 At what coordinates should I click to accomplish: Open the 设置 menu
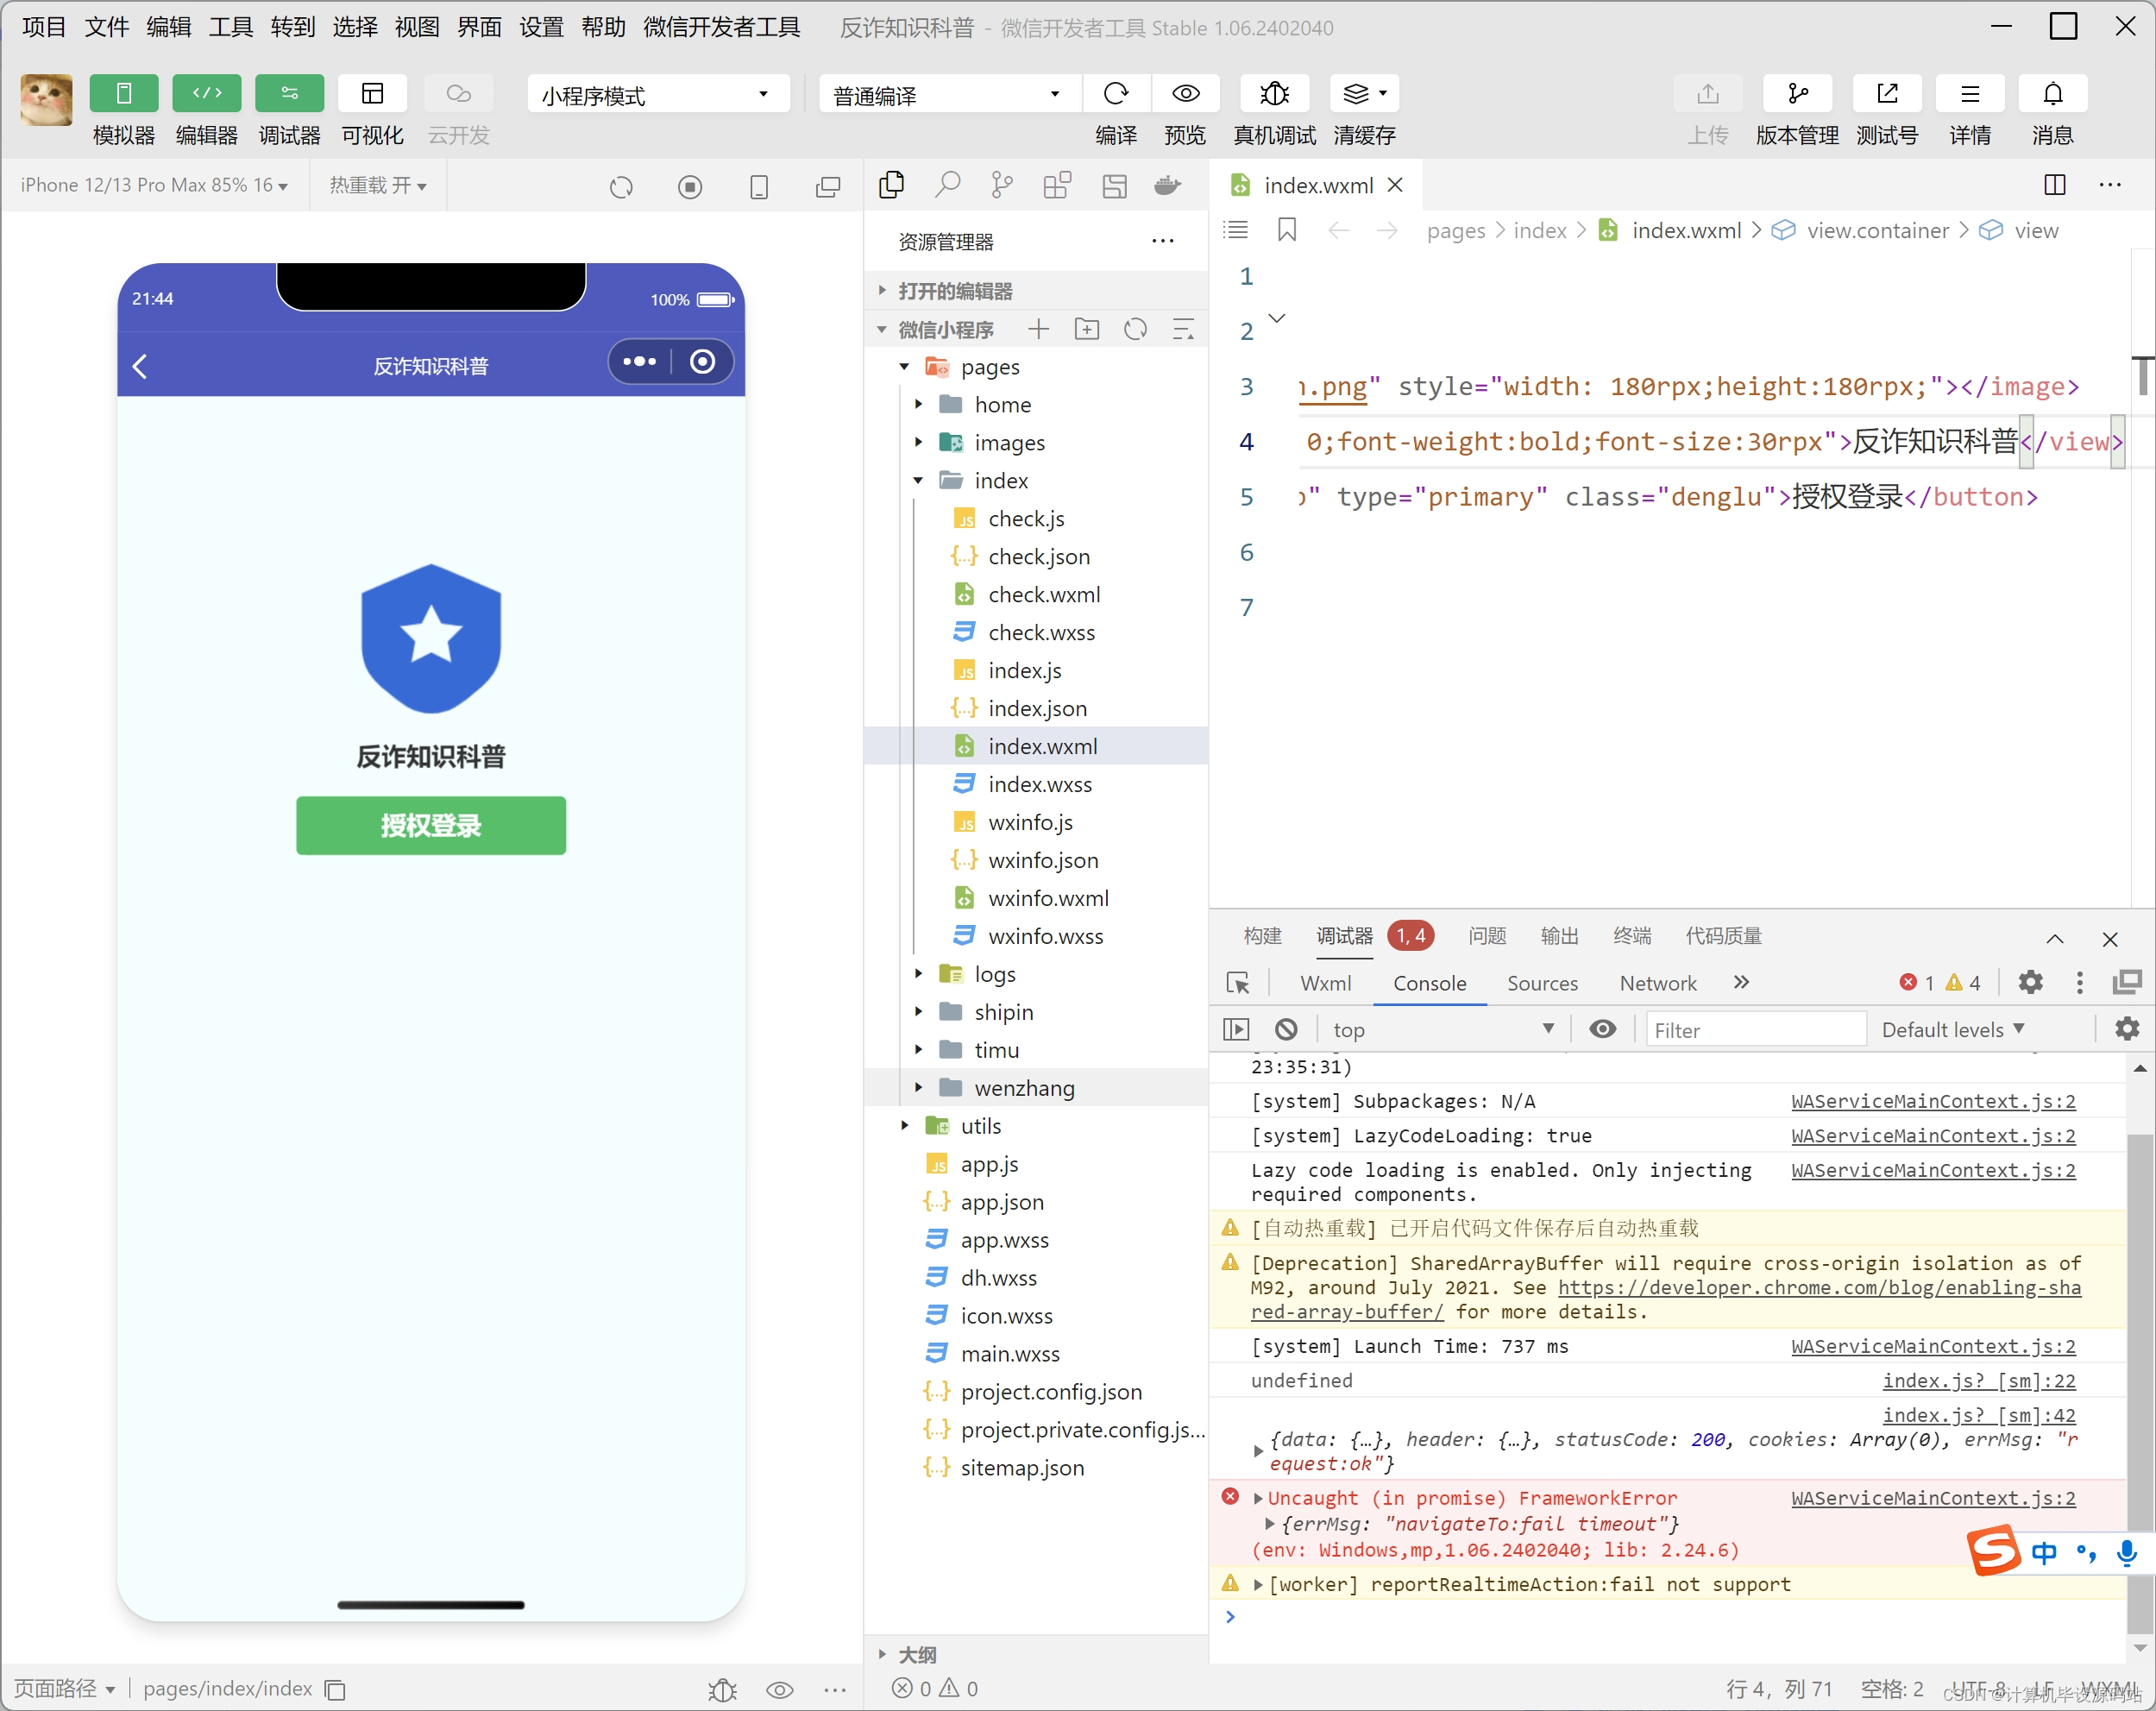point(541,27)
